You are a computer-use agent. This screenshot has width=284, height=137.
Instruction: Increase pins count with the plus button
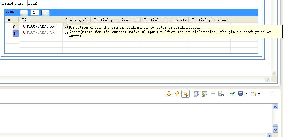pos(45,12)
